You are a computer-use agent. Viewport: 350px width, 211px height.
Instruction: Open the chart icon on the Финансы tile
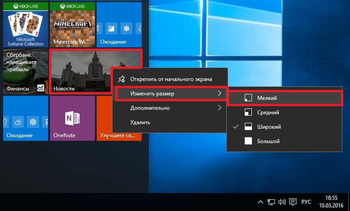[40, 88]
